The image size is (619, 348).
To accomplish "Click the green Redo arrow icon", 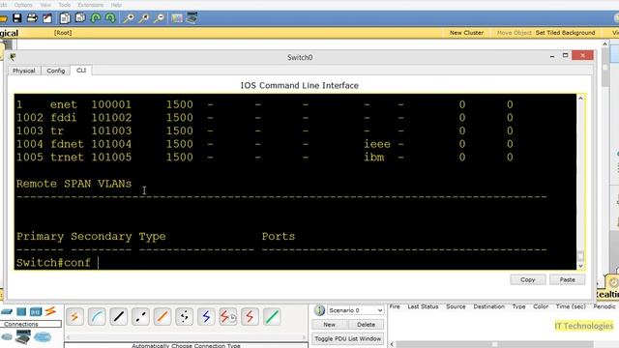I will pos(110,18).
